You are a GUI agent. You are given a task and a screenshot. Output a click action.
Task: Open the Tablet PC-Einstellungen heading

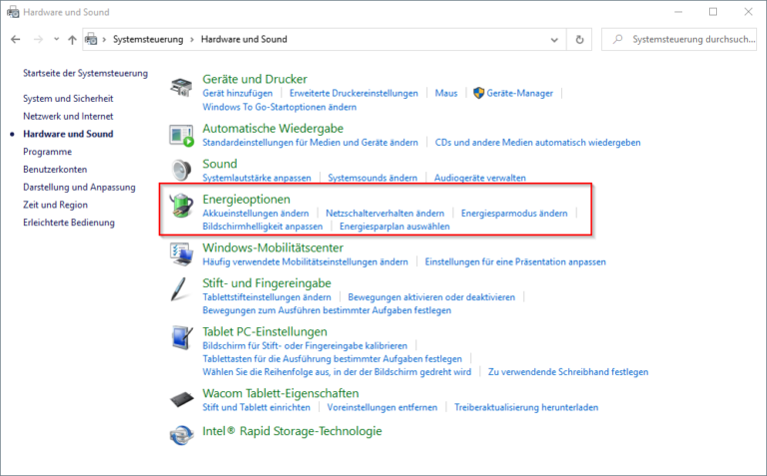[x=265, y=332]
